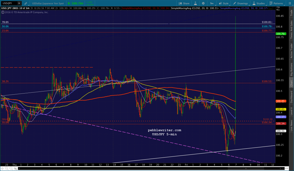Image resolution: width=294 pixels, height=171 pixels.
Task: Click the $100.793 level label
Action: [267, 26]
